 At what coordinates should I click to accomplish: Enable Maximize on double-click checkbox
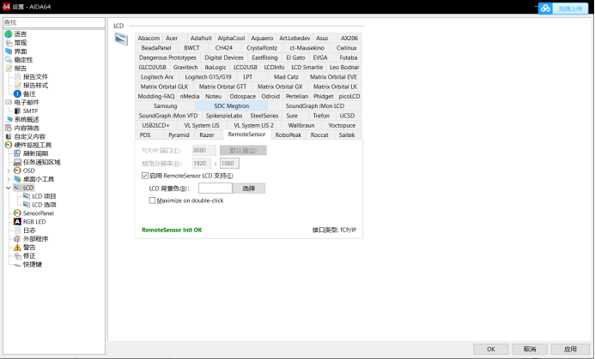[153, 200]
